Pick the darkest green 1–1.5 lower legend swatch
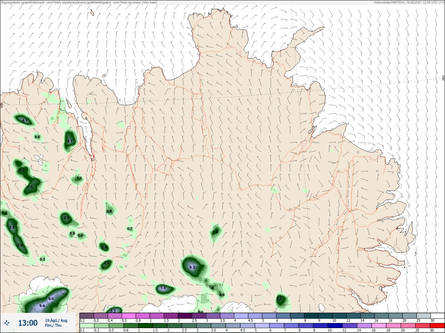Image resolution: width=445 pixels, height=333 pixels. point(145,326)
